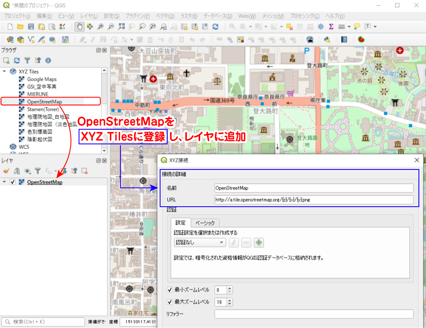
Task: Click the URL input field in the XYZ connection dialog
Action: point(314,200)
